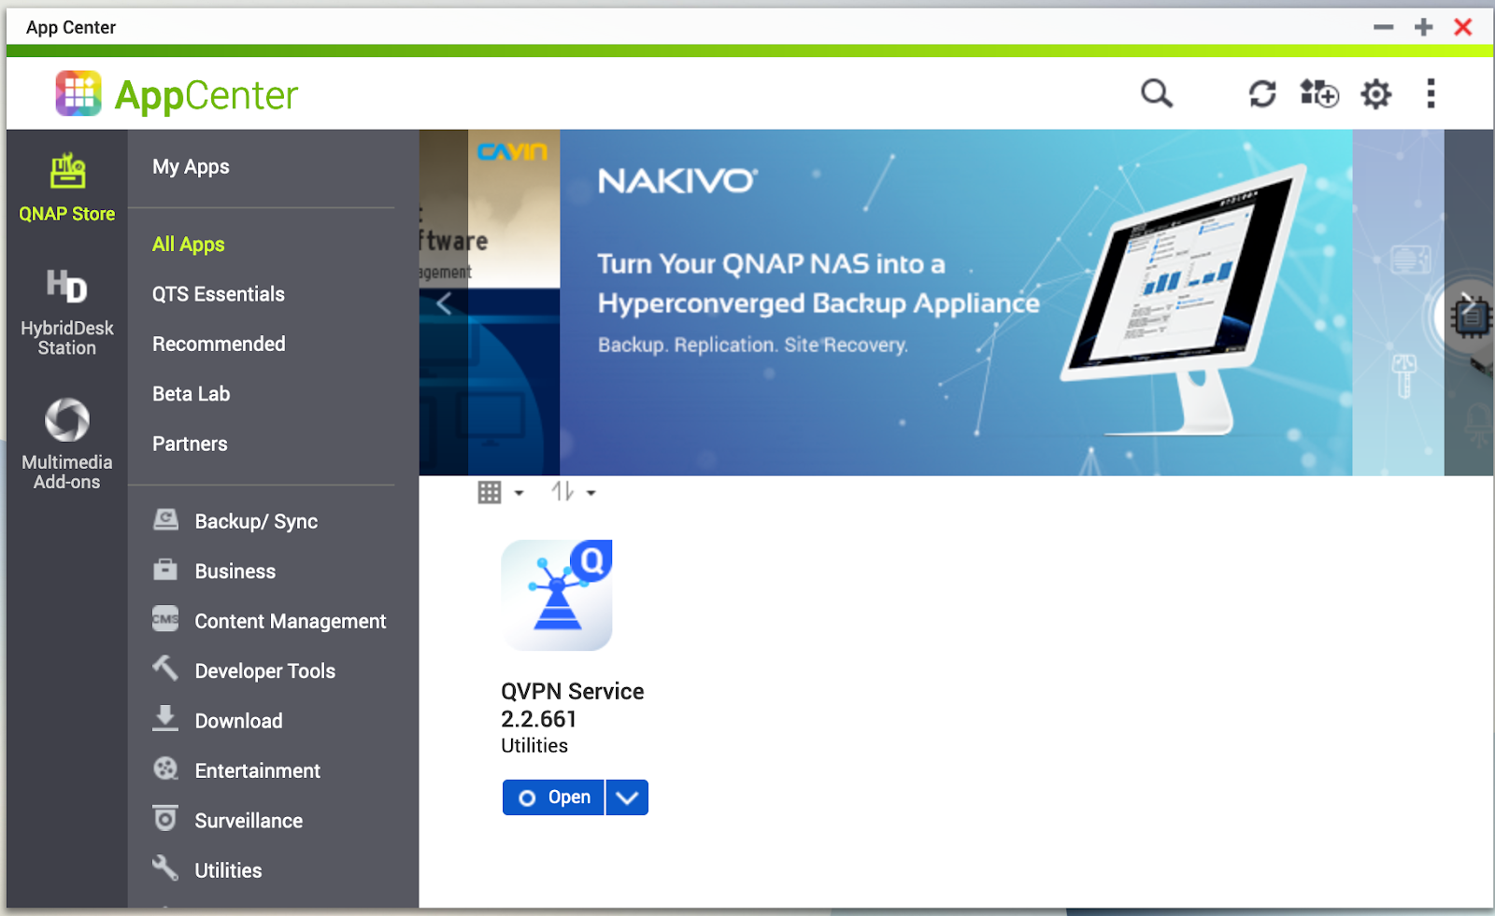Open HybridDesk Station section
The height and width of the screenshot is (916, 1495).
click(67, 313)
